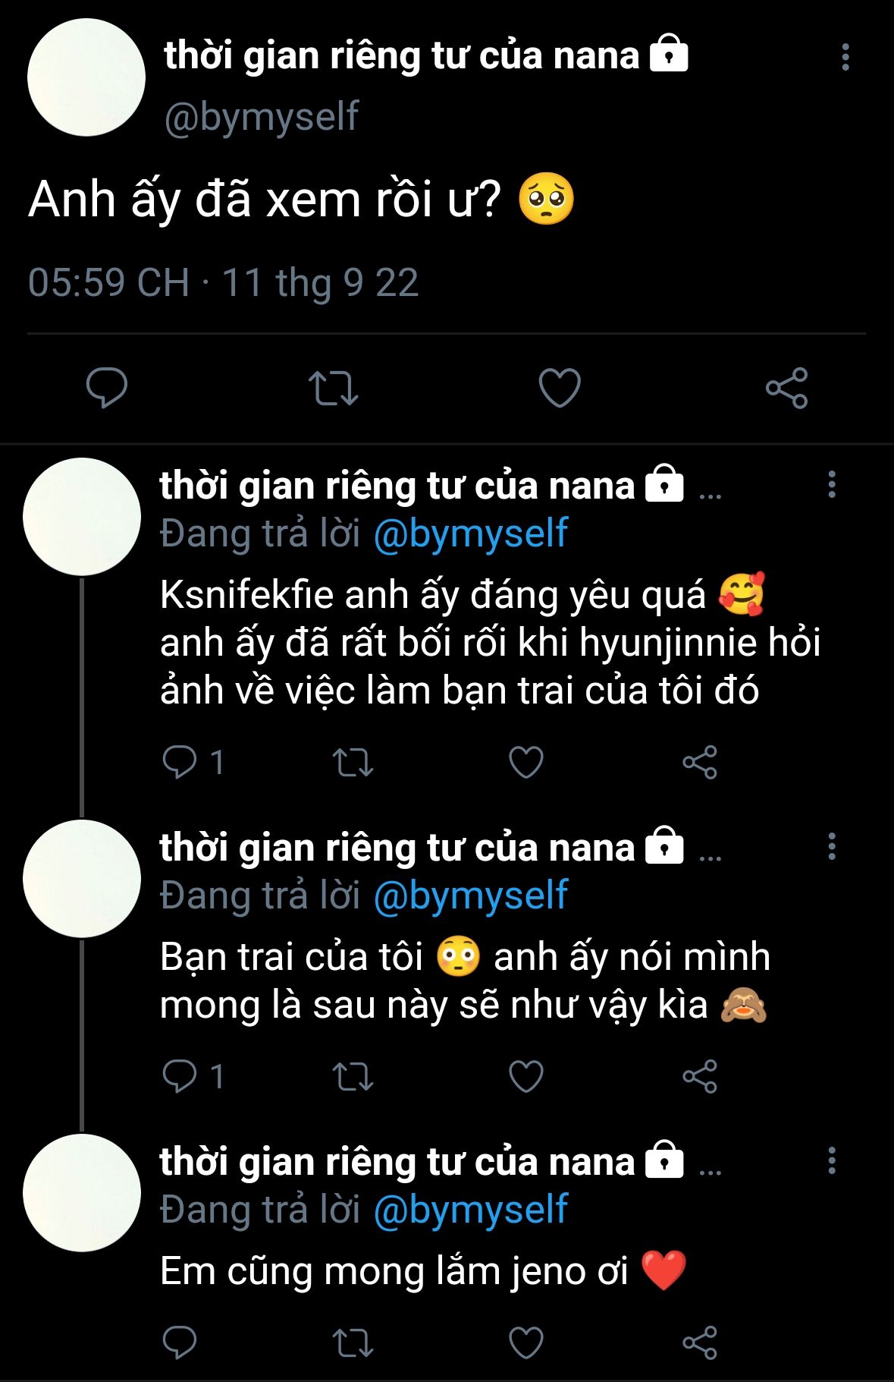
Task: Retweet the "Ksnifekfie anh ấy đáng yêu" reply
Action: click(x=353, y=763)
